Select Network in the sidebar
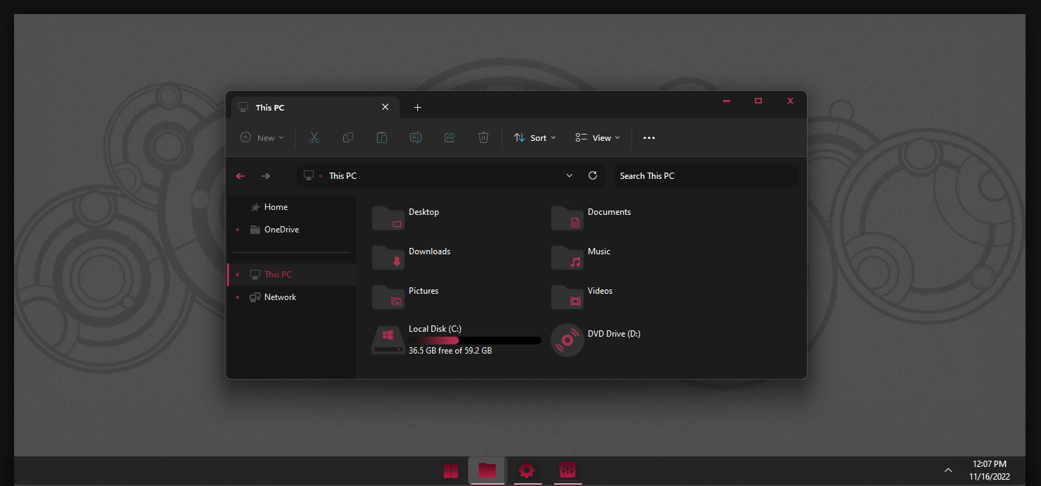This screenshot has height=486, width=1041. click(x=280, y=297)
